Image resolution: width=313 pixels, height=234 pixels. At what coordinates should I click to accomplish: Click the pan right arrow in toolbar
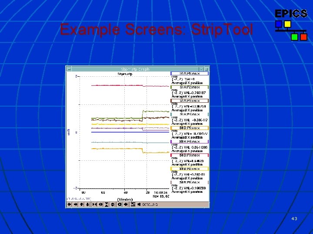pos(76,205)
